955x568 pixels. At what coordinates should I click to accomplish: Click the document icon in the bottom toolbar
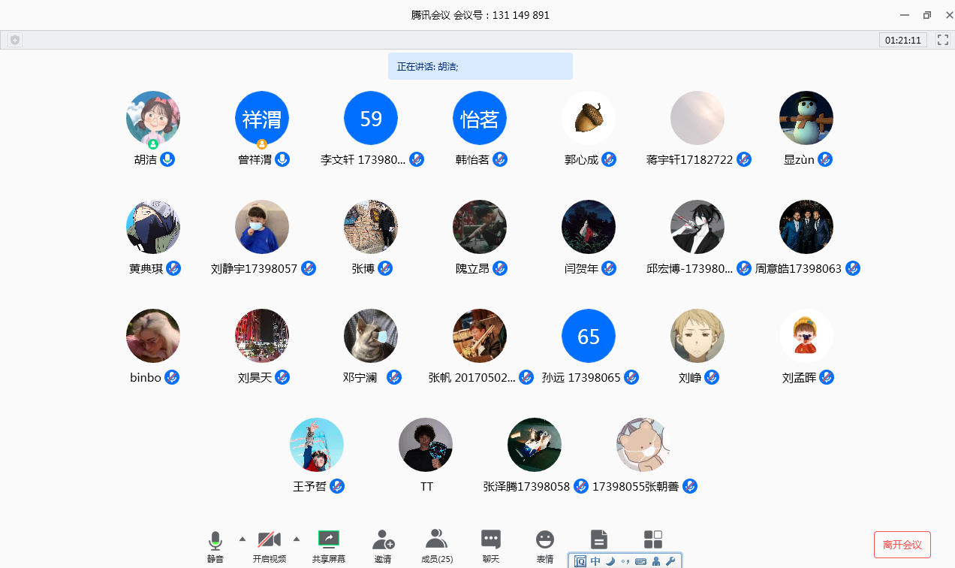point(598,539)
